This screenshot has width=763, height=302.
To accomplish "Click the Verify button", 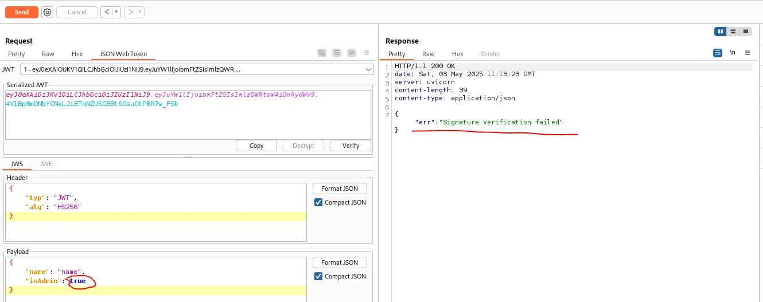I will [x=351, y=146].
